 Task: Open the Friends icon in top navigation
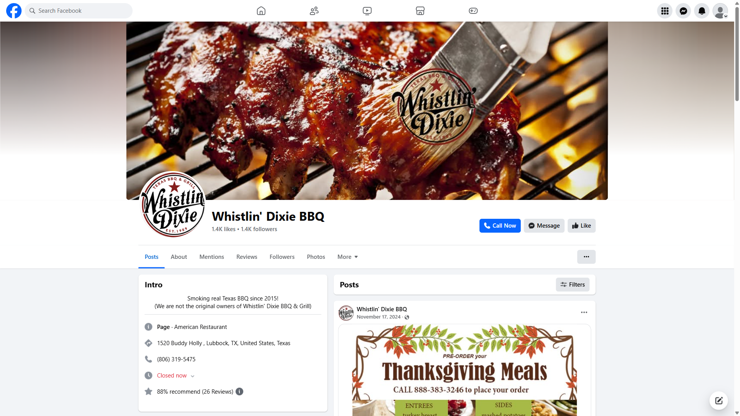tap(314, 11)
